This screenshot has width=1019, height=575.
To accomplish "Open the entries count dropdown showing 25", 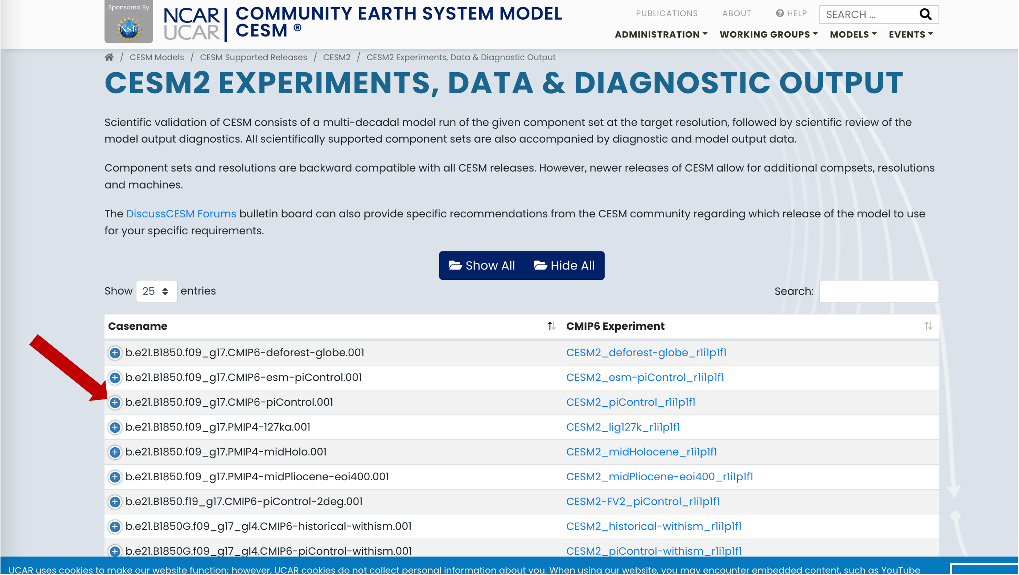I will point(157,291).
